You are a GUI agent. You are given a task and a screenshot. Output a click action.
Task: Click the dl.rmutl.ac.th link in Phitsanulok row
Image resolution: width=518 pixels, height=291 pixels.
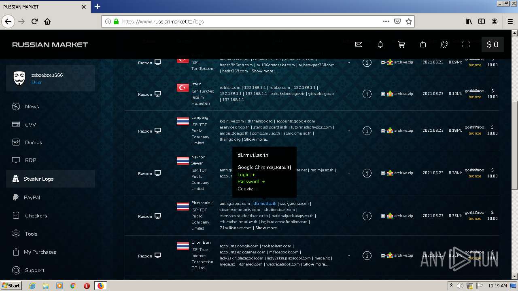tap(265, 204)
